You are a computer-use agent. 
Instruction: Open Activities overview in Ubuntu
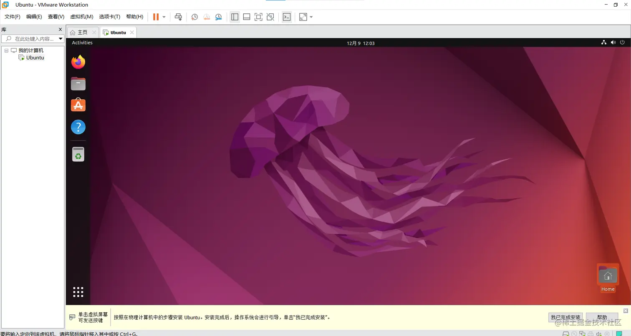82,43
